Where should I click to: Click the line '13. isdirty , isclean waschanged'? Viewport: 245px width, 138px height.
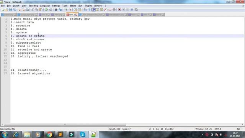tap(39, 56)
